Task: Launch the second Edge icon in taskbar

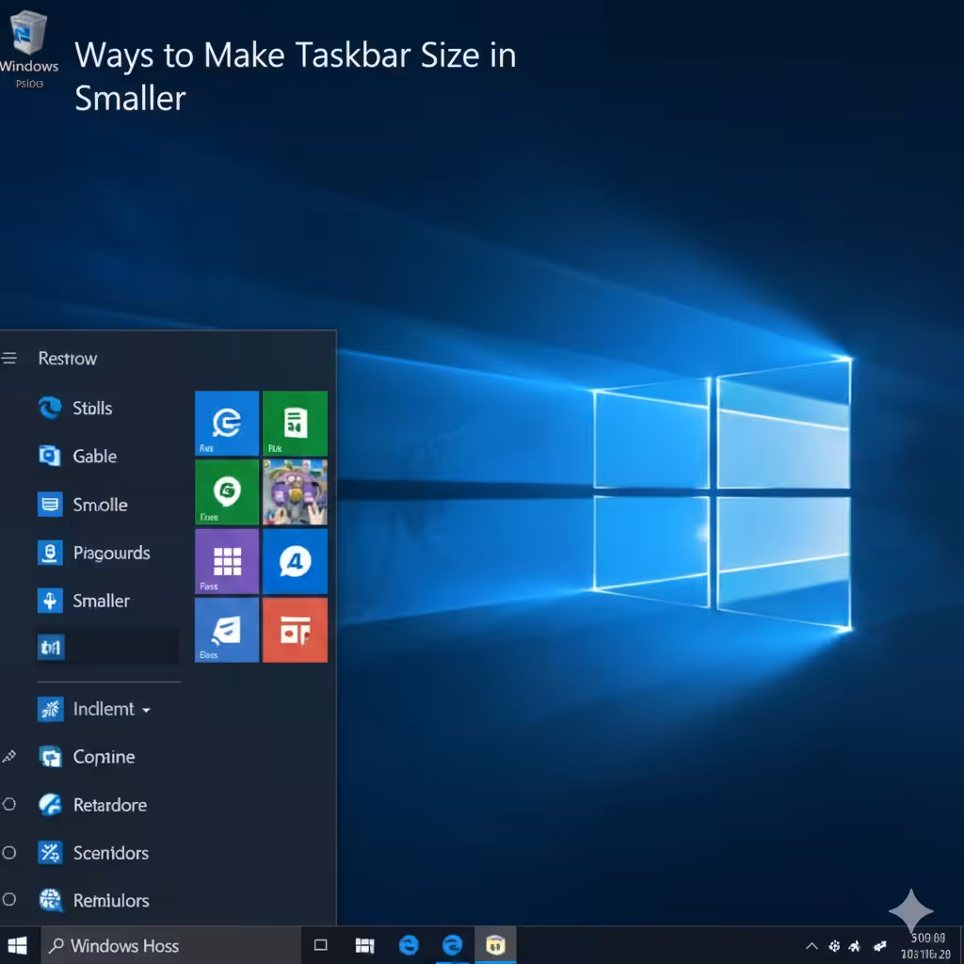Action: [x=452, y=945]
